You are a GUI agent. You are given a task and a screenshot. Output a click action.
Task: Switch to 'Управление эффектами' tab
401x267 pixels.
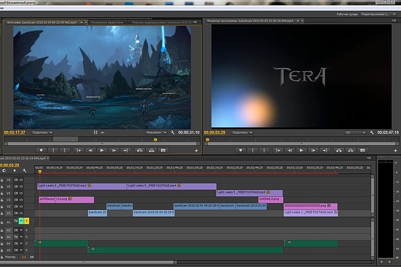pyautogui.click(x=107, y=22)
